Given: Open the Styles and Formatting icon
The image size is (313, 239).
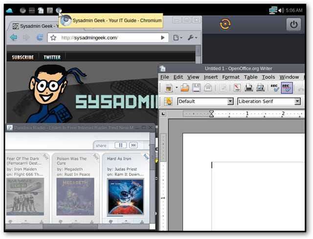Looking at the screenshot, I should [x=168, y=101].
